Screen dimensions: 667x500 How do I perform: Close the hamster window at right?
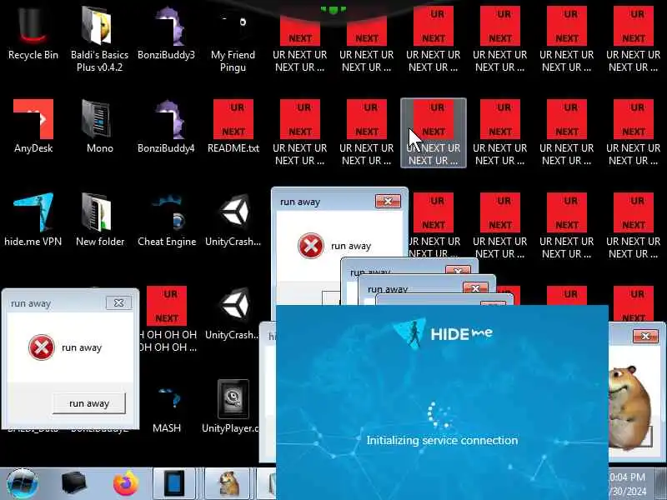click(645, 336)
